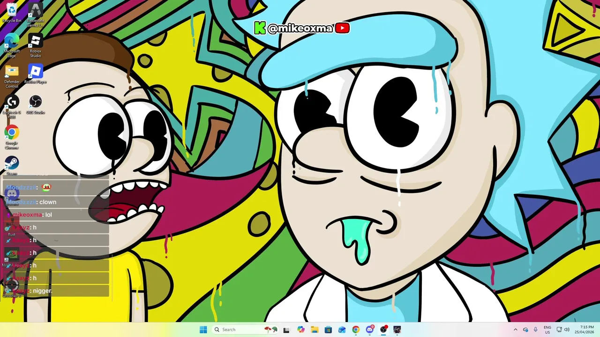The width and height of the screenshot is (600, 337).
Task: Open Task View on the taskbar
Action: (x=286, y=330)
